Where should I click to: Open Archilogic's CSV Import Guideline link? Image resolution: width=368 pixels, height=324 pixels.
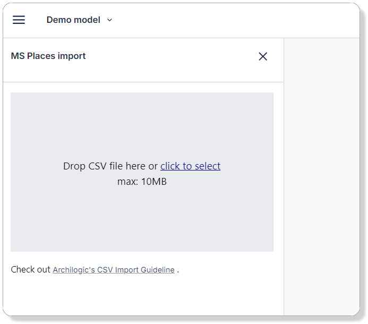114,270
